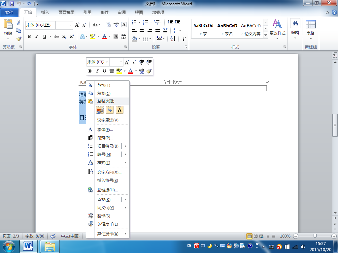Screen dimensions: 338x253
Task: Toggle Subscript formatting
Action: (64, 37)
